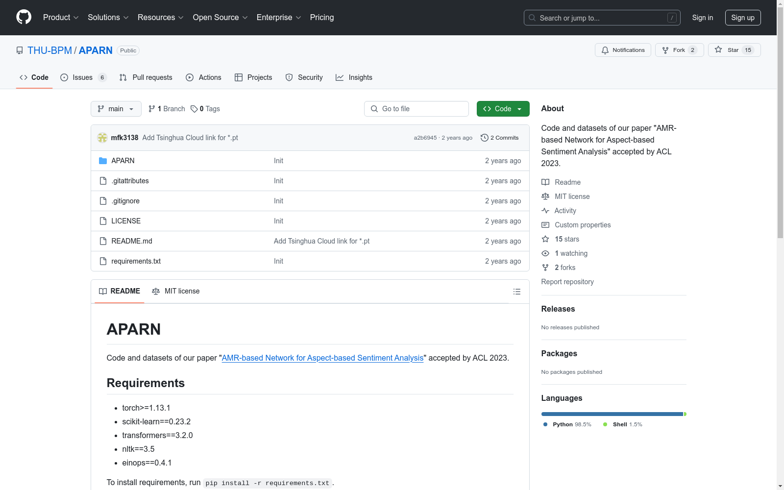This screenshot has height=490, width=784.
Task: View the 2 Commits history
Action: tap(500, 138)
